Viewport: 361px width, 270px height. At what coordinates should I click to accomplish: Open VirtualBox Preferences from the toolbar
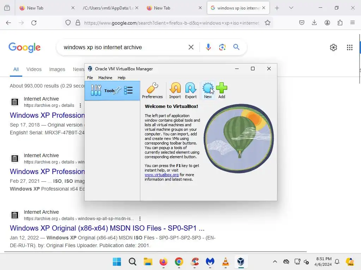pyautogui.click(x=152, y=90)
